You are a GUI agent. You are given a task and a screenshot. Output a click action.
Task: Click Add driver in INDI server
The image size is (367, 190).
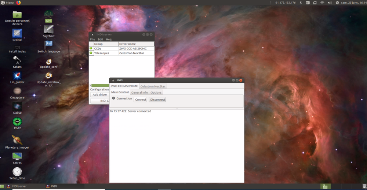coord(100,94)
